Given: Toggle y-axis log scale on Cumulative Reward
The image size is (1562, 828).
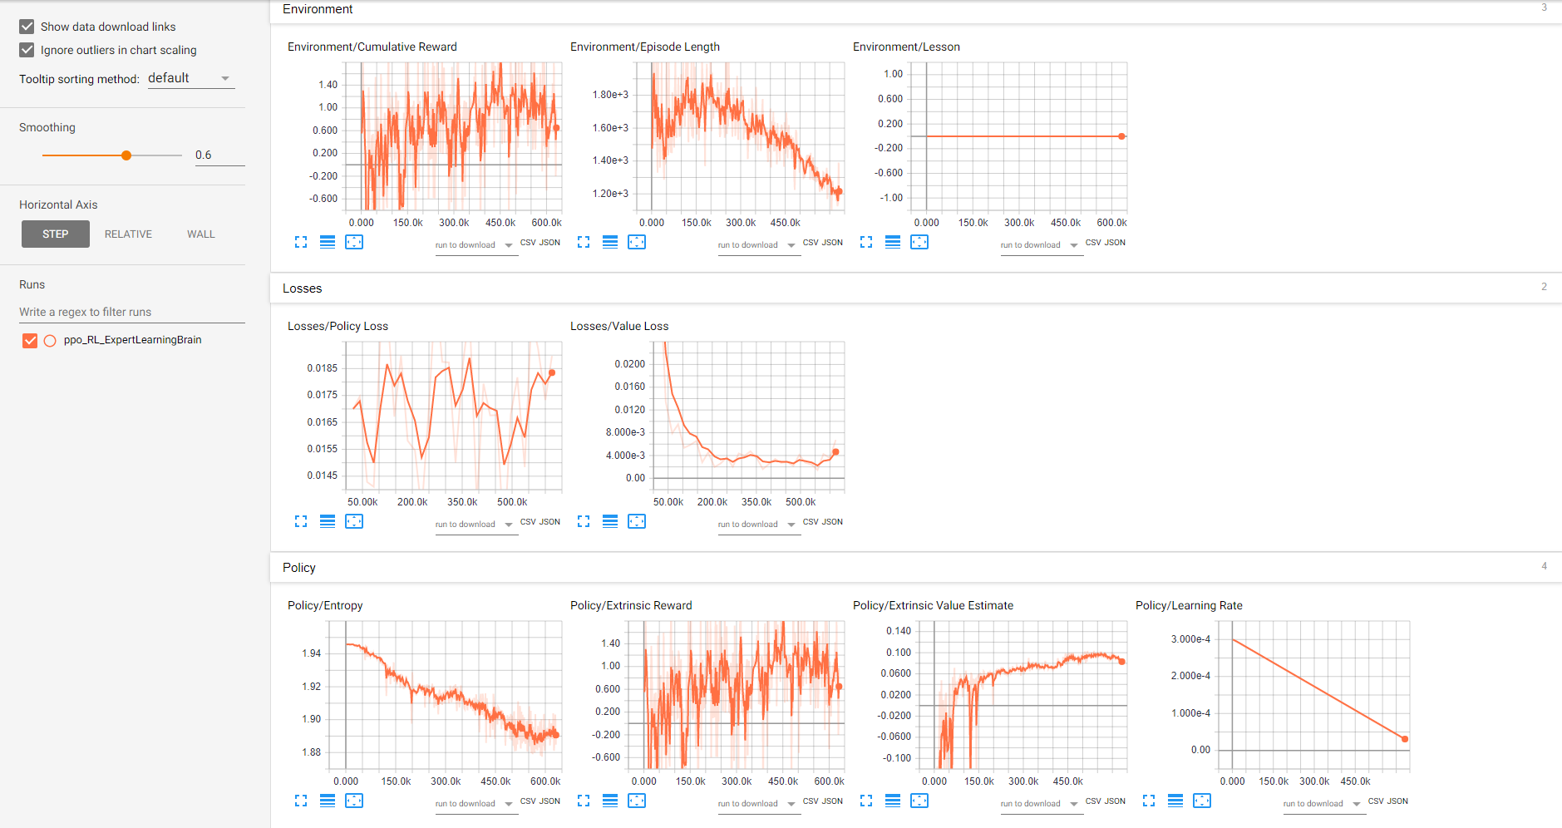Looking at the screenshot, I should (328, 242).
